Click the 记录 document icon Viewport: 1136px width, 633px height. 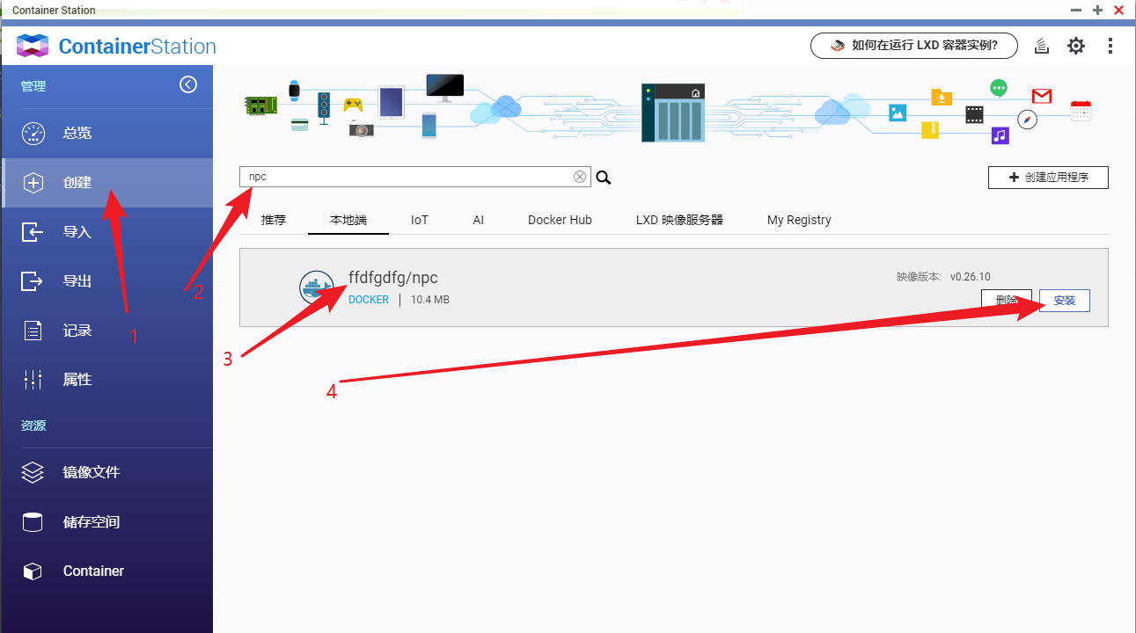(x=33, y=331)
